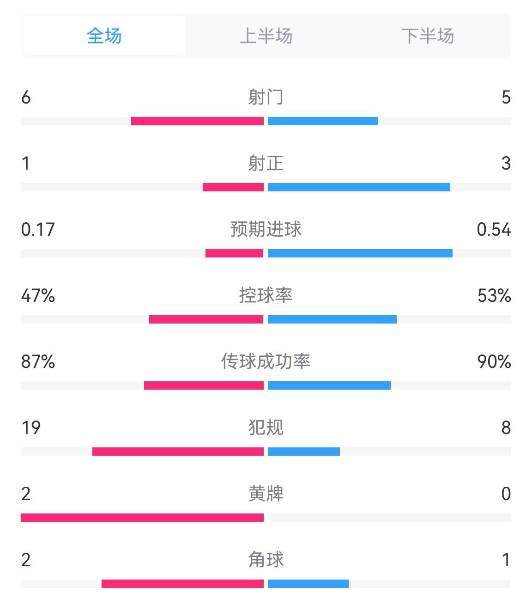Click the 射门 stat label

(266, 97)
